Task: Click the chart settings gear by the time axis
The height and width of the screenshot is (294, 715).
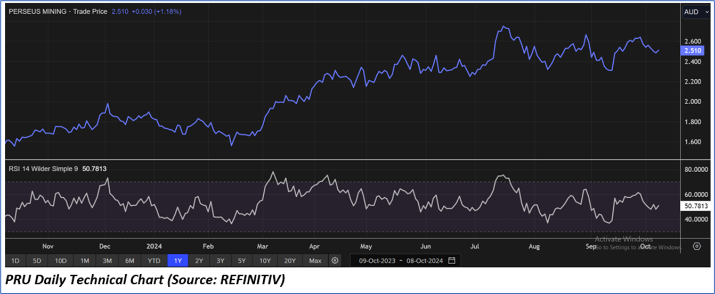Action: (696, 246)
